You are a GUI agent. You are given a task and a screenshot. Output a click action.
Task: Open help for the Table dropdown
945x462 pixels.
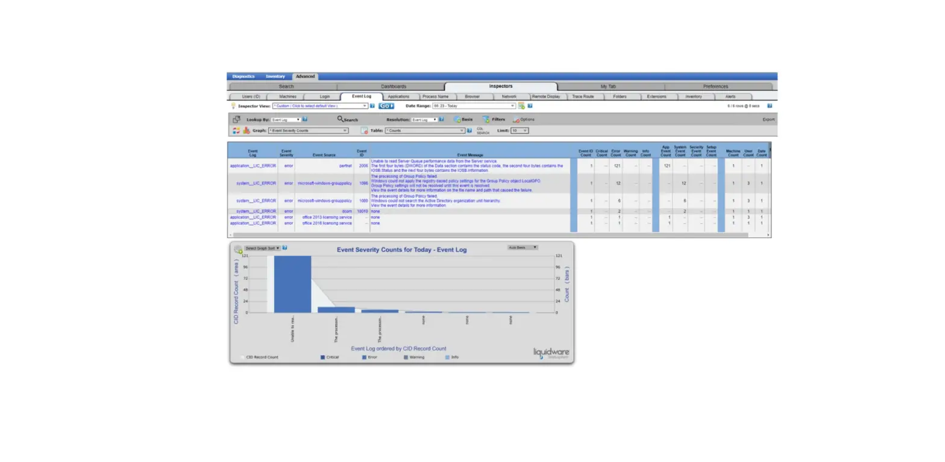pos(471,130)
